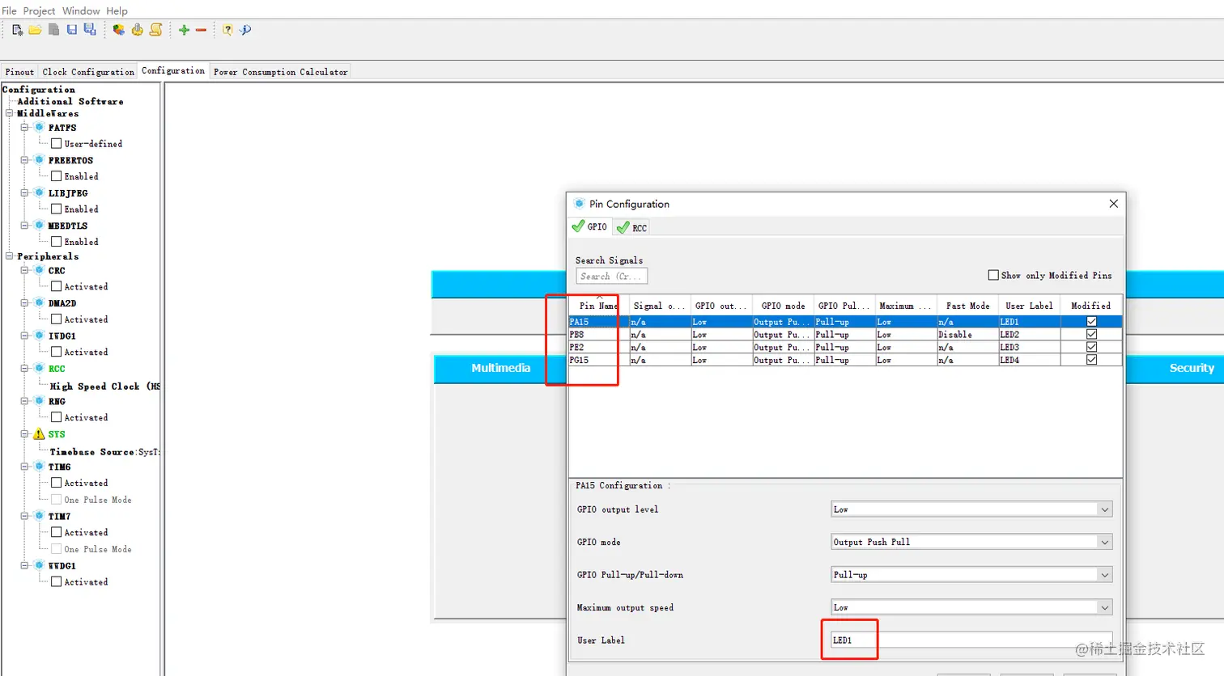Check the TIM6 Activated checkbox

(56, 483)
